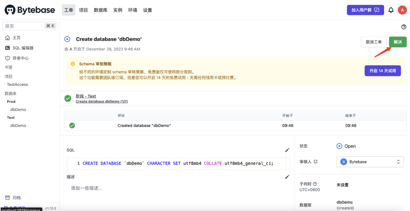The width and height of the screenshot is (410, 211).
Task: Open Create database dbDemo (1/1) link
Action: 102,101
